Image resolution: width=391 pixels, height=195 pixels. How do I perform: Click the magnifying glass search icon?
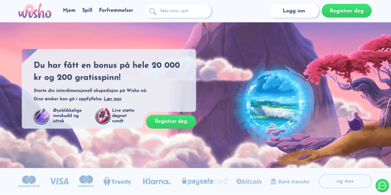153,11
